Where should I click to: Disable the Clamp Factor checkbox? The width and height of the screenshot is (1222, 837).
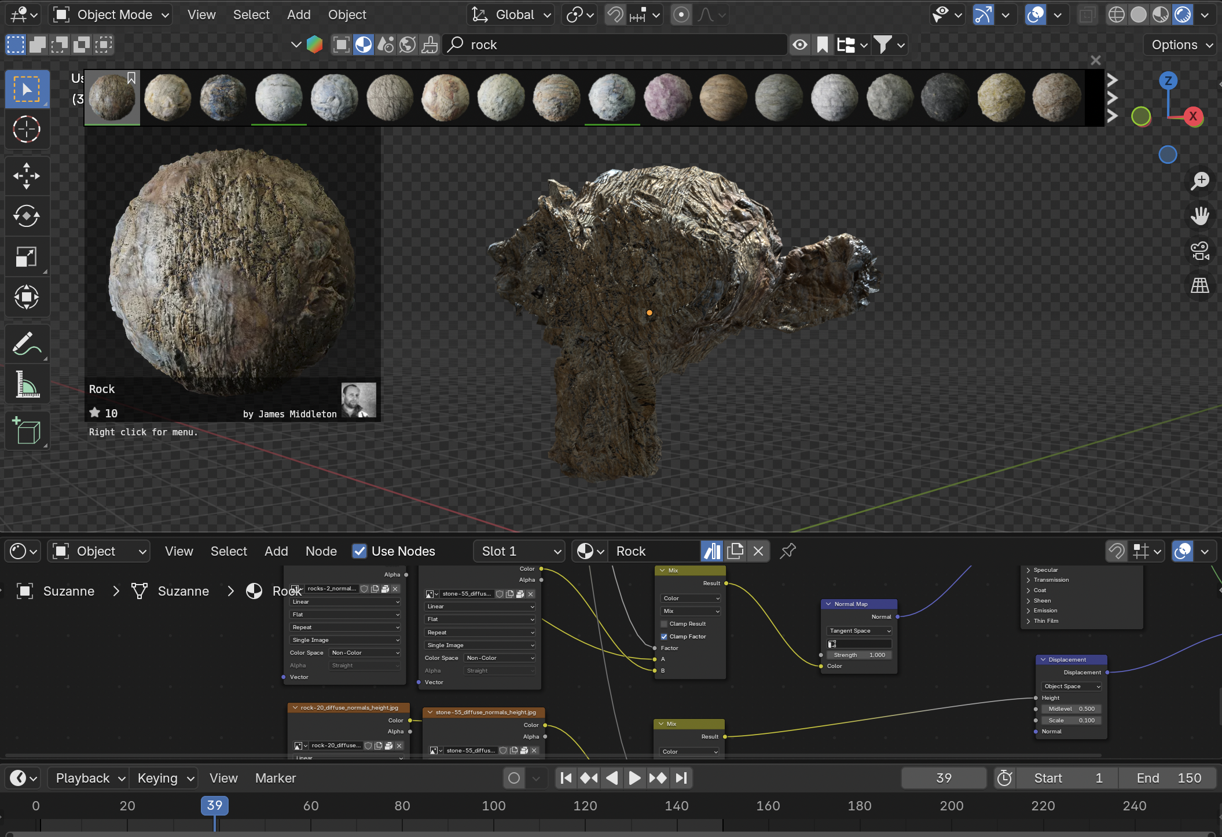[x=664, y=637]
